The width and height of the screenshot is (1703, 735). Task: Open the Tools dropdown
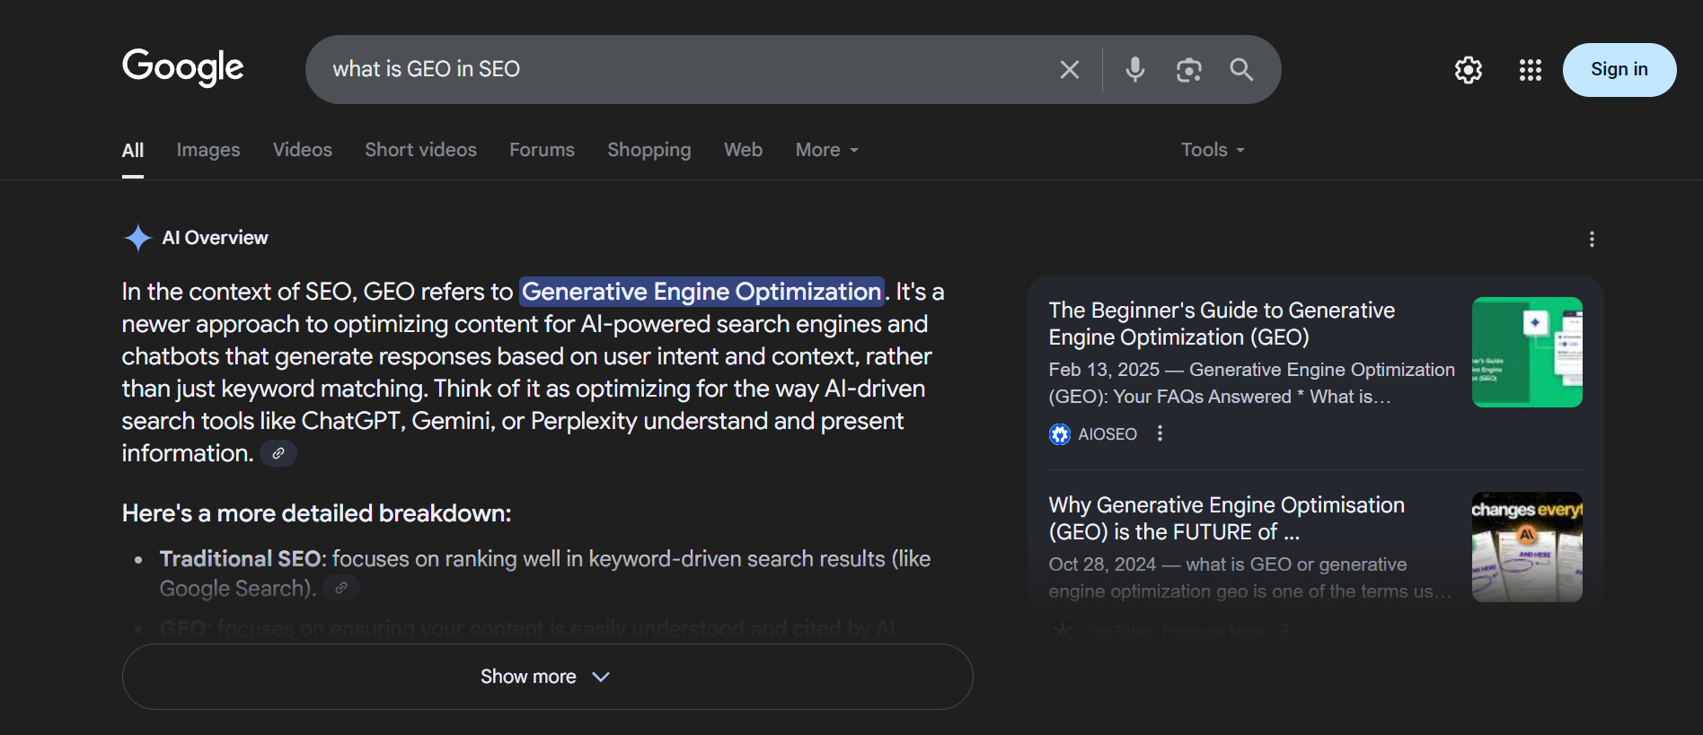pyautogui.click(x=1213, y=150)
